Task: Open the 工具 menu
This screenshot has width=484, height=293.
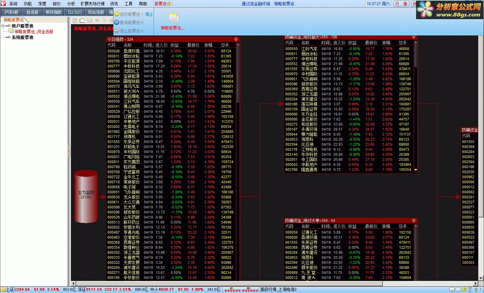Action: tap(128, 4)
